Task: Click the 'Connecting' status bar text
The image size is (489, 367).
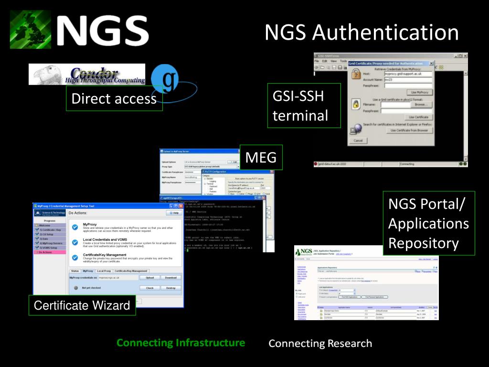Action: [x=407, y=164]
